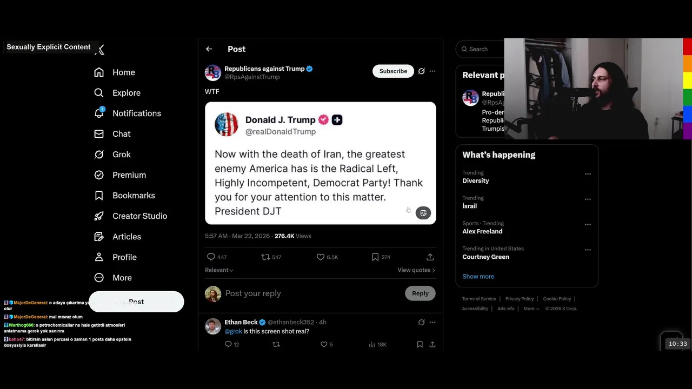
Task: Bookmark the main post
Action: [x=375, y=257]
